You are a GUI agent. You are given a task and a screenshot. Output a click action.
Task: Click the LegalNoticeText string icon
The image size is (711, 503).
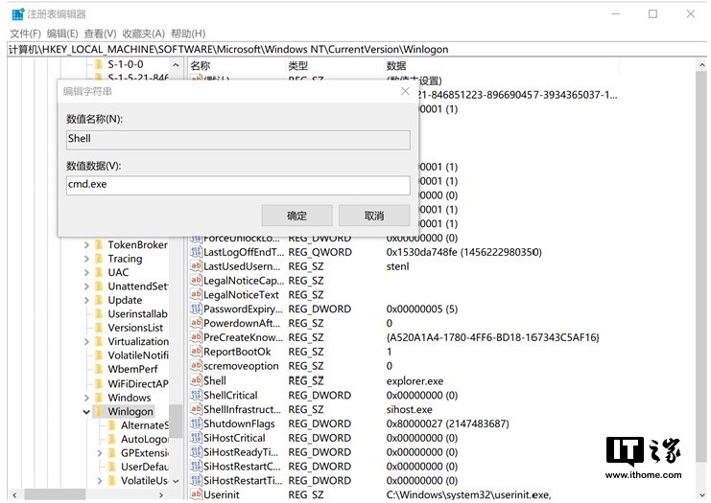tap(196, 294)
